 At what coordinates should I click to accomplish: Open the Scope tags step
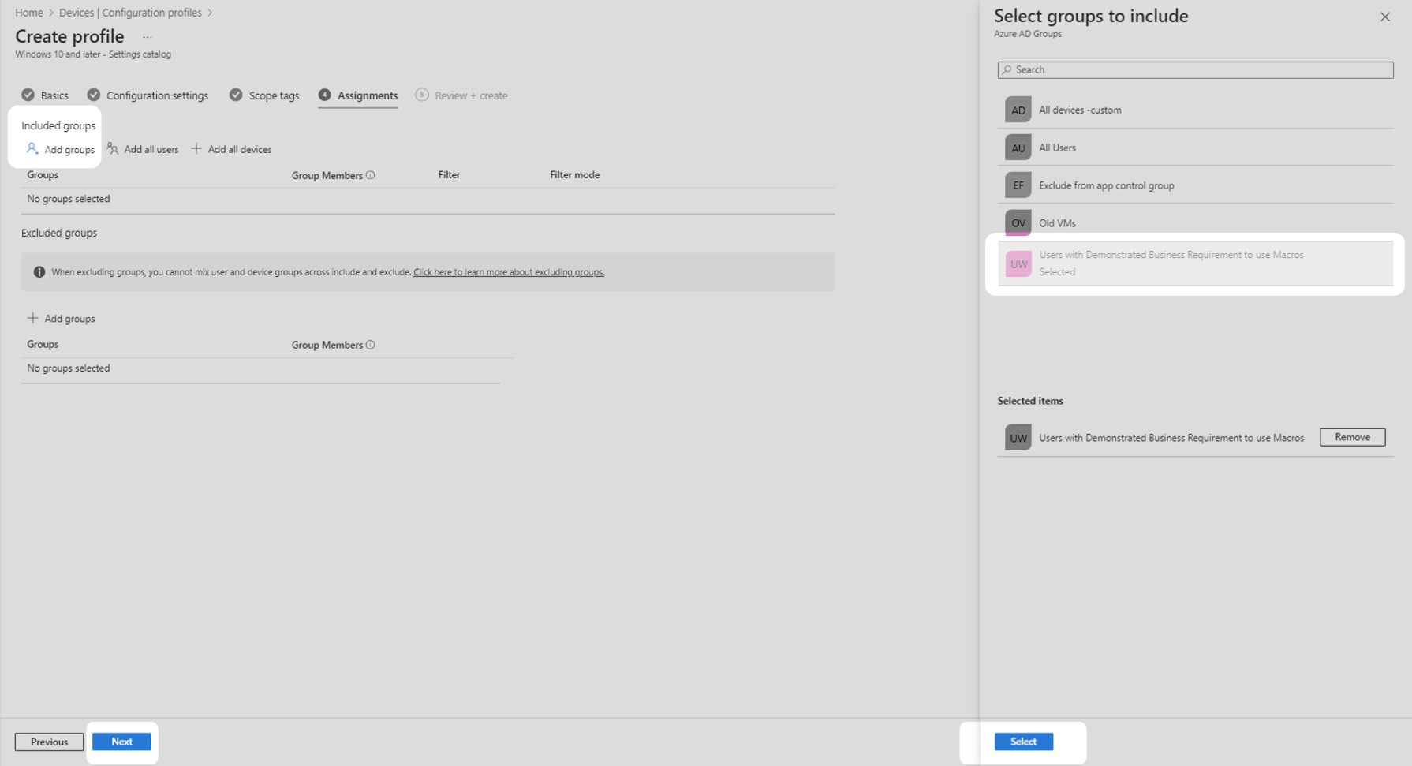click(273, 95)
